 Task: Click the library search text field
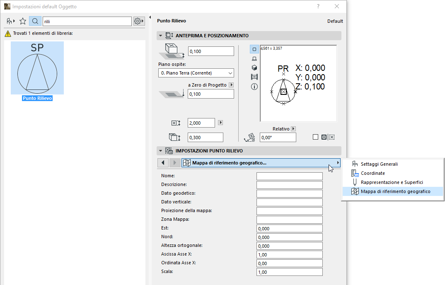[87, 21]
